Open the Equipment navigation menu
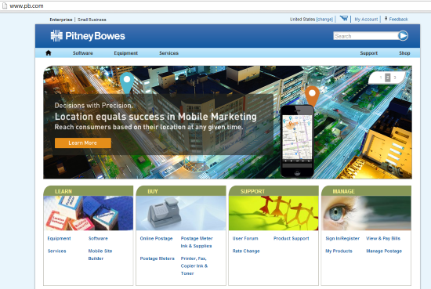Image resolution: width=431 pixels, height=289 pixels. pos(126,53)
